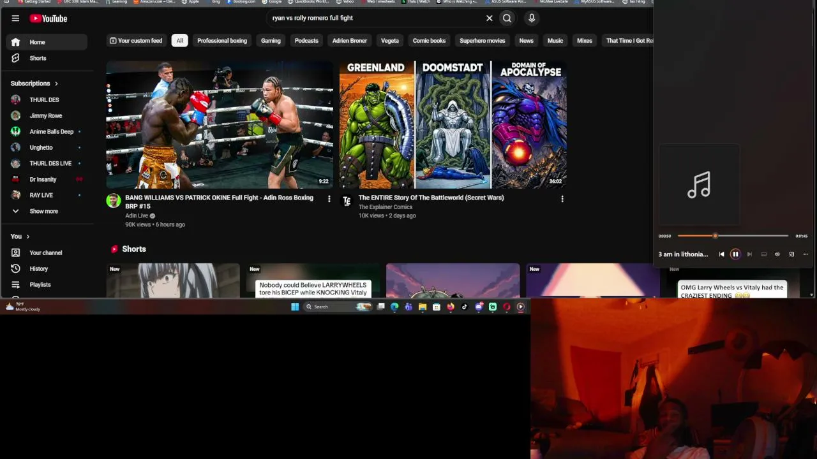Click the taskbar Search box
817x459 pixels.
338,307
